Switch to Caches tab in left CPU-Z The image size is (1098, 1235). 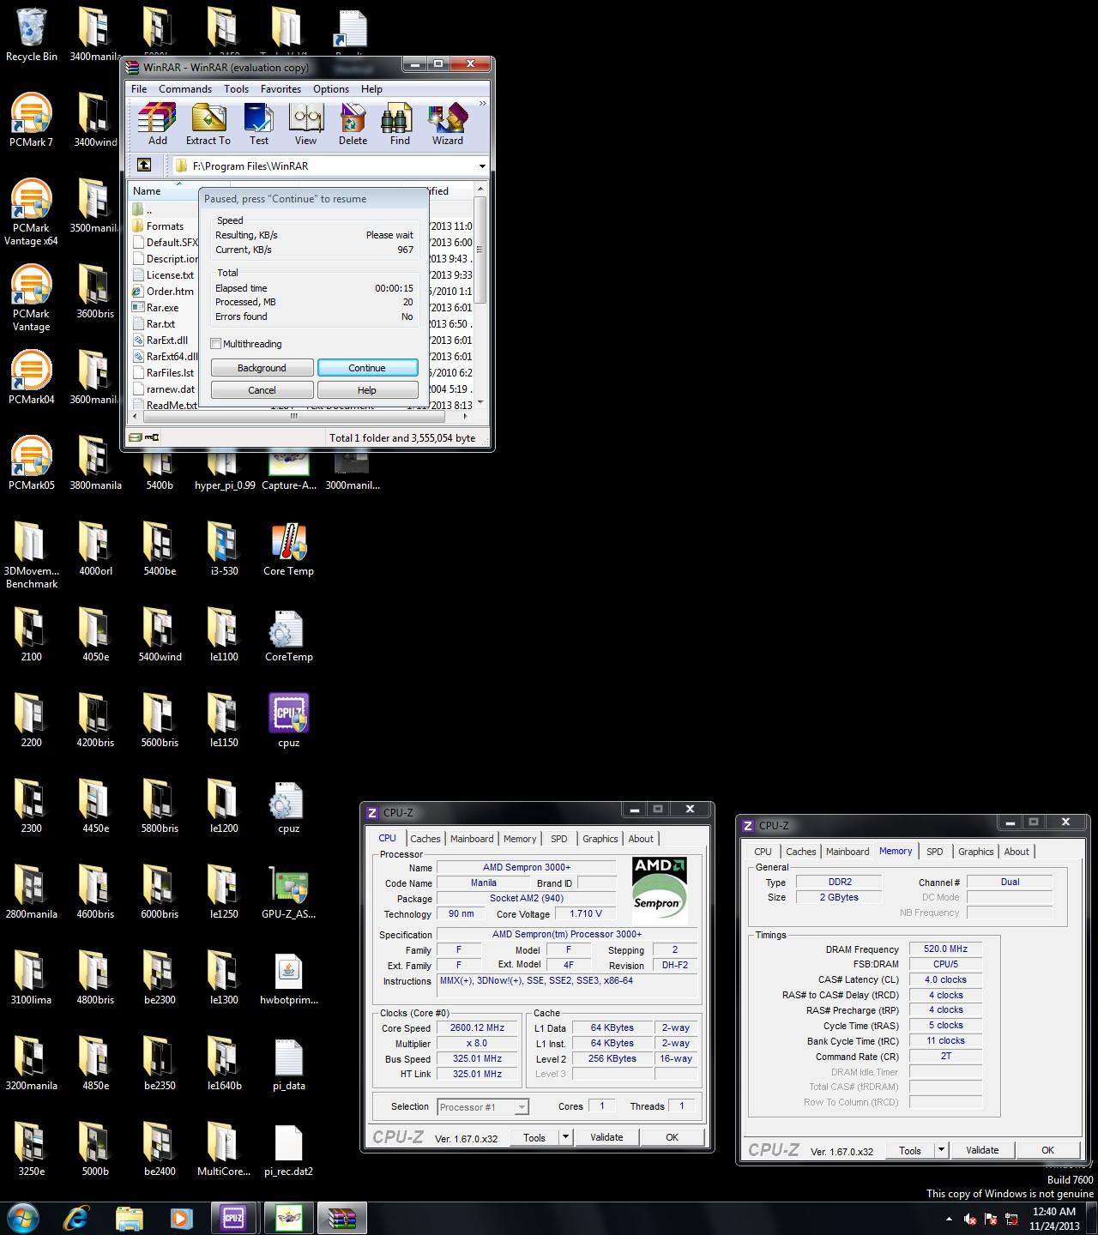click(x=425, y=839)
